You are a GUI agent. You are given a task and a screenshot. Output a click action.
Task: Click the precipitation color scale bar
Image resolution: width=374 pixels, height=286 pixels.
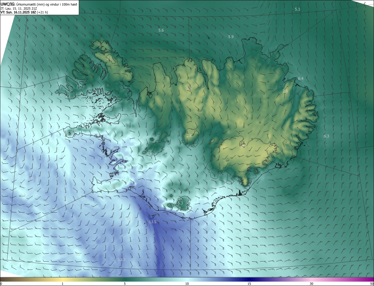coord(187,280)
